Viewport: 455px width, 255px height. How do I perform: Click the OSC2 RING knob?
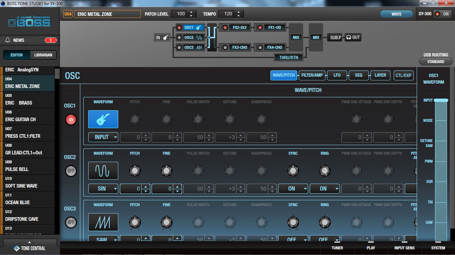[325, 171]
